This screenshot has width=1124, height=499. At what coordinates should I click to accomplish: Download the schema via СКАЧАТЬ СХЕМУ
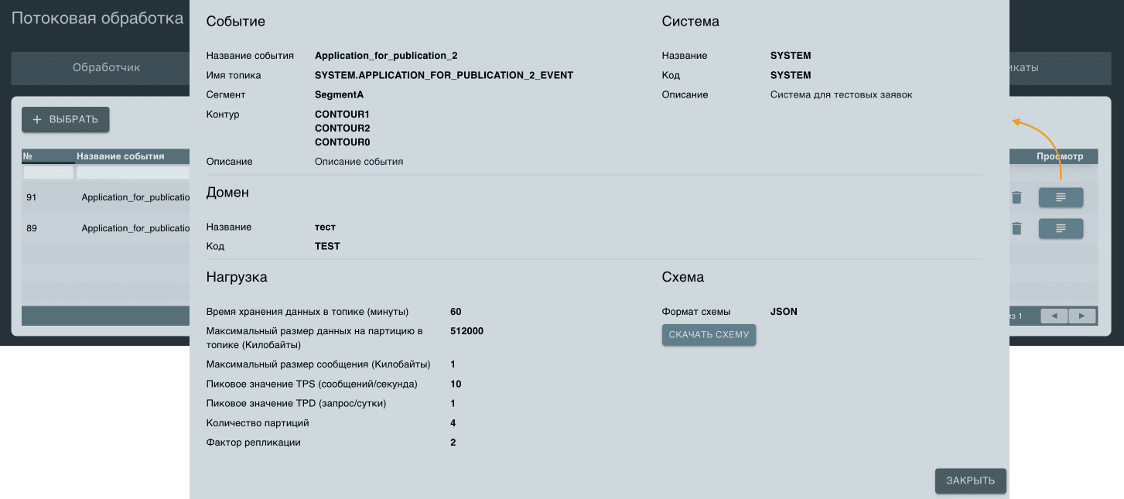(x=709, y=335)
